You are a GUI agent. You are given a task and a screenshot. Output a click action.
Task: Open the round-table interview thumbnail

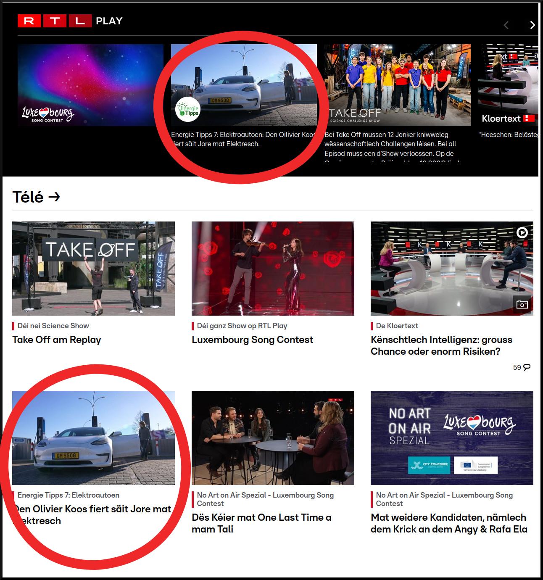coord(273,438)
